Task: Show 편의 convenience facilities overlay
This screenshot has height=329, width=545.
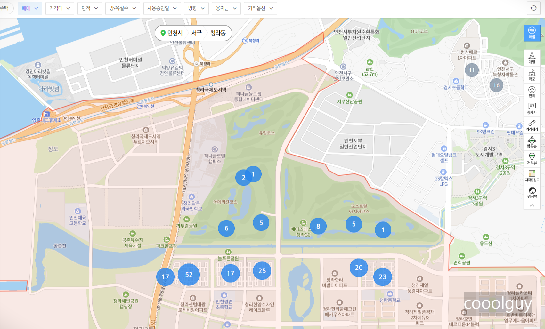Action: point(532,92)
